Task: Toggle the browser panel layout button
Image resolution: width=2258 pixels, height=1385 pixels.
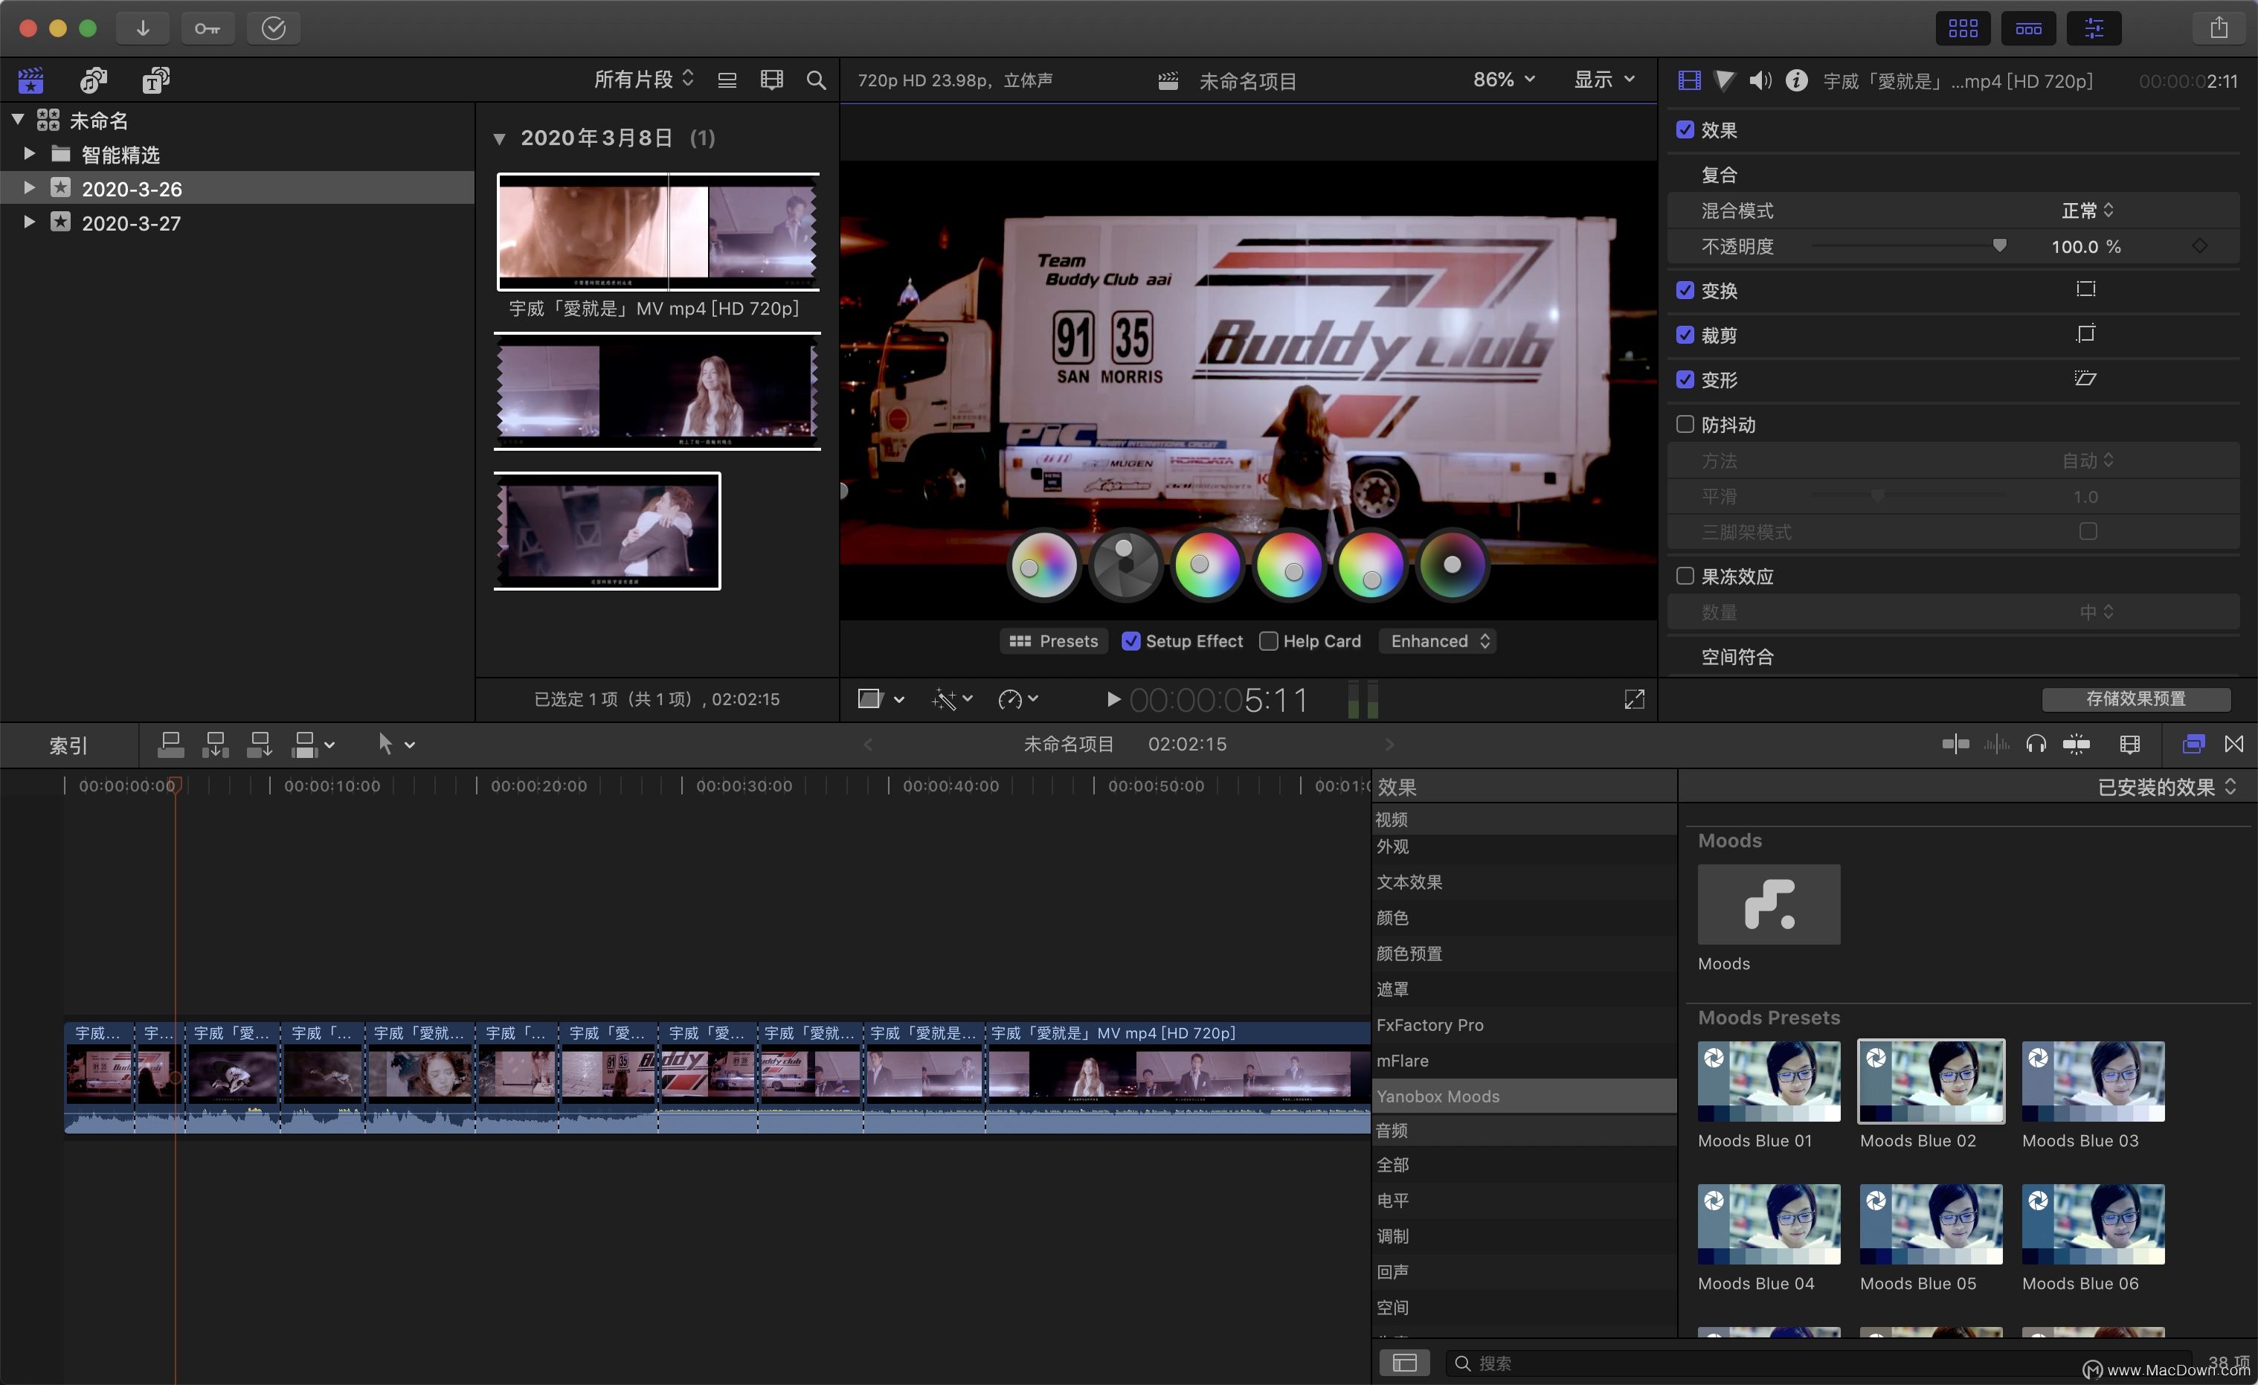Action: (1963, 28)
